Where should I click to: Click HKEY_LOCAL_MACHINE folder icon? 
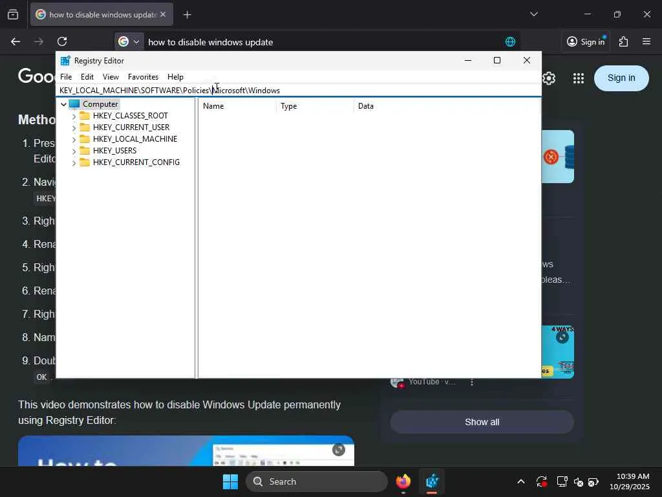(x=85, y=138)
